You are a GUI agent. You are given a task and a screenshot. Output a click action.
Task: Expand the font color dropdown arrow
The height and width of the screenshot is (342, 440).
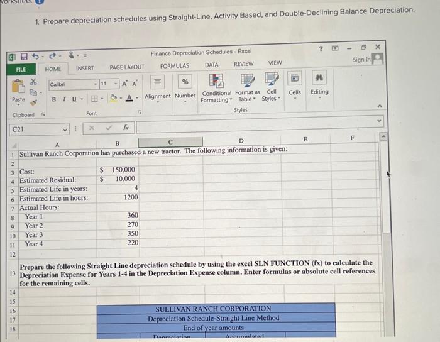click(137, 97)
